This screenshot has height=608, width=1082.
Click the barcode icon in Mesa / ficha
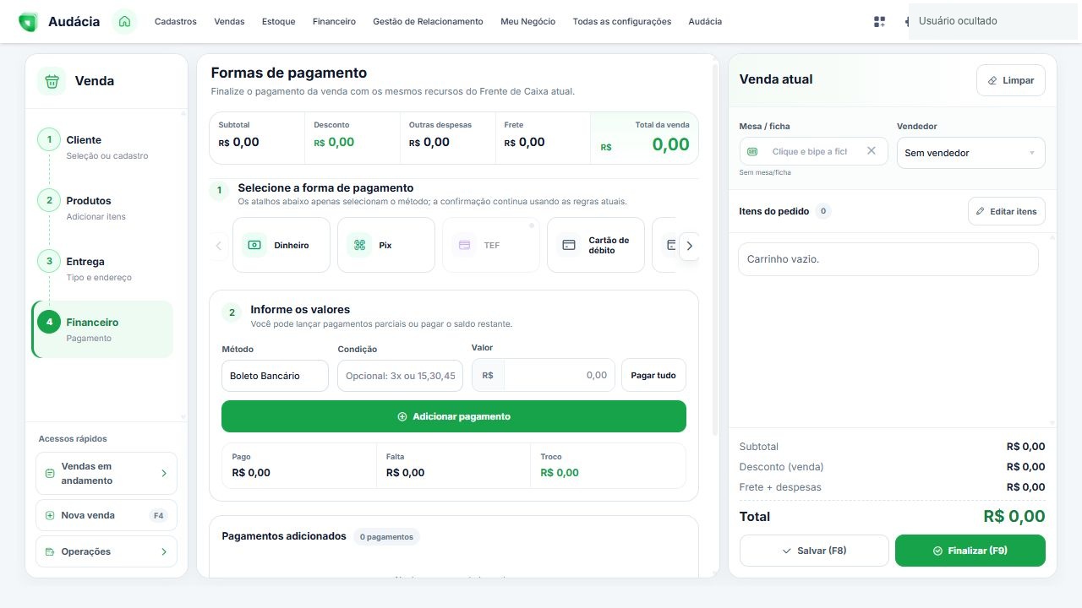pos(753,151)
